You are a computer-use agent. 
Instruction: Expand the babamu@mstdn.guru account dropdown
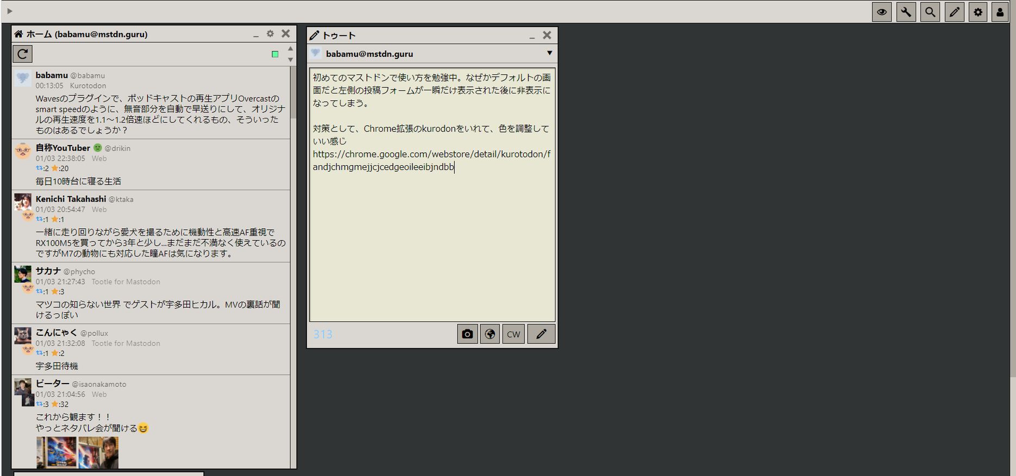[549, 53]
